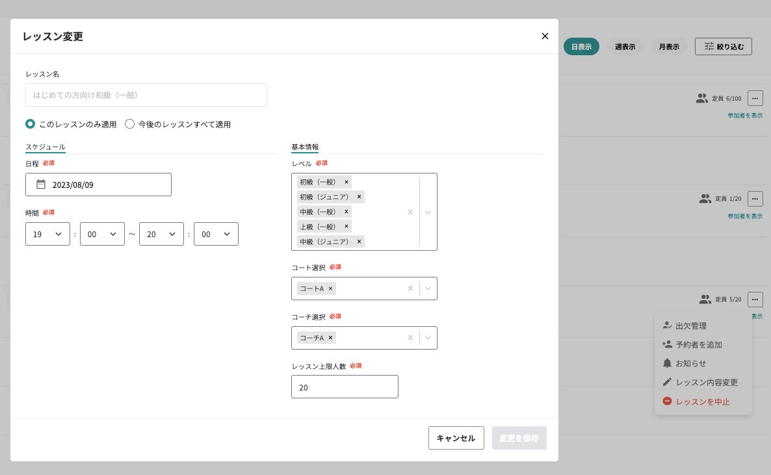Expand the コーチ選択 dropdown arrow

tap(428, 338)
